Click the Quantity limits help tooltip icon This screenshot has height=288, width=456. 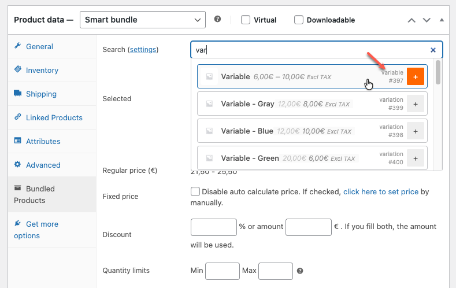tap(300, 271)
